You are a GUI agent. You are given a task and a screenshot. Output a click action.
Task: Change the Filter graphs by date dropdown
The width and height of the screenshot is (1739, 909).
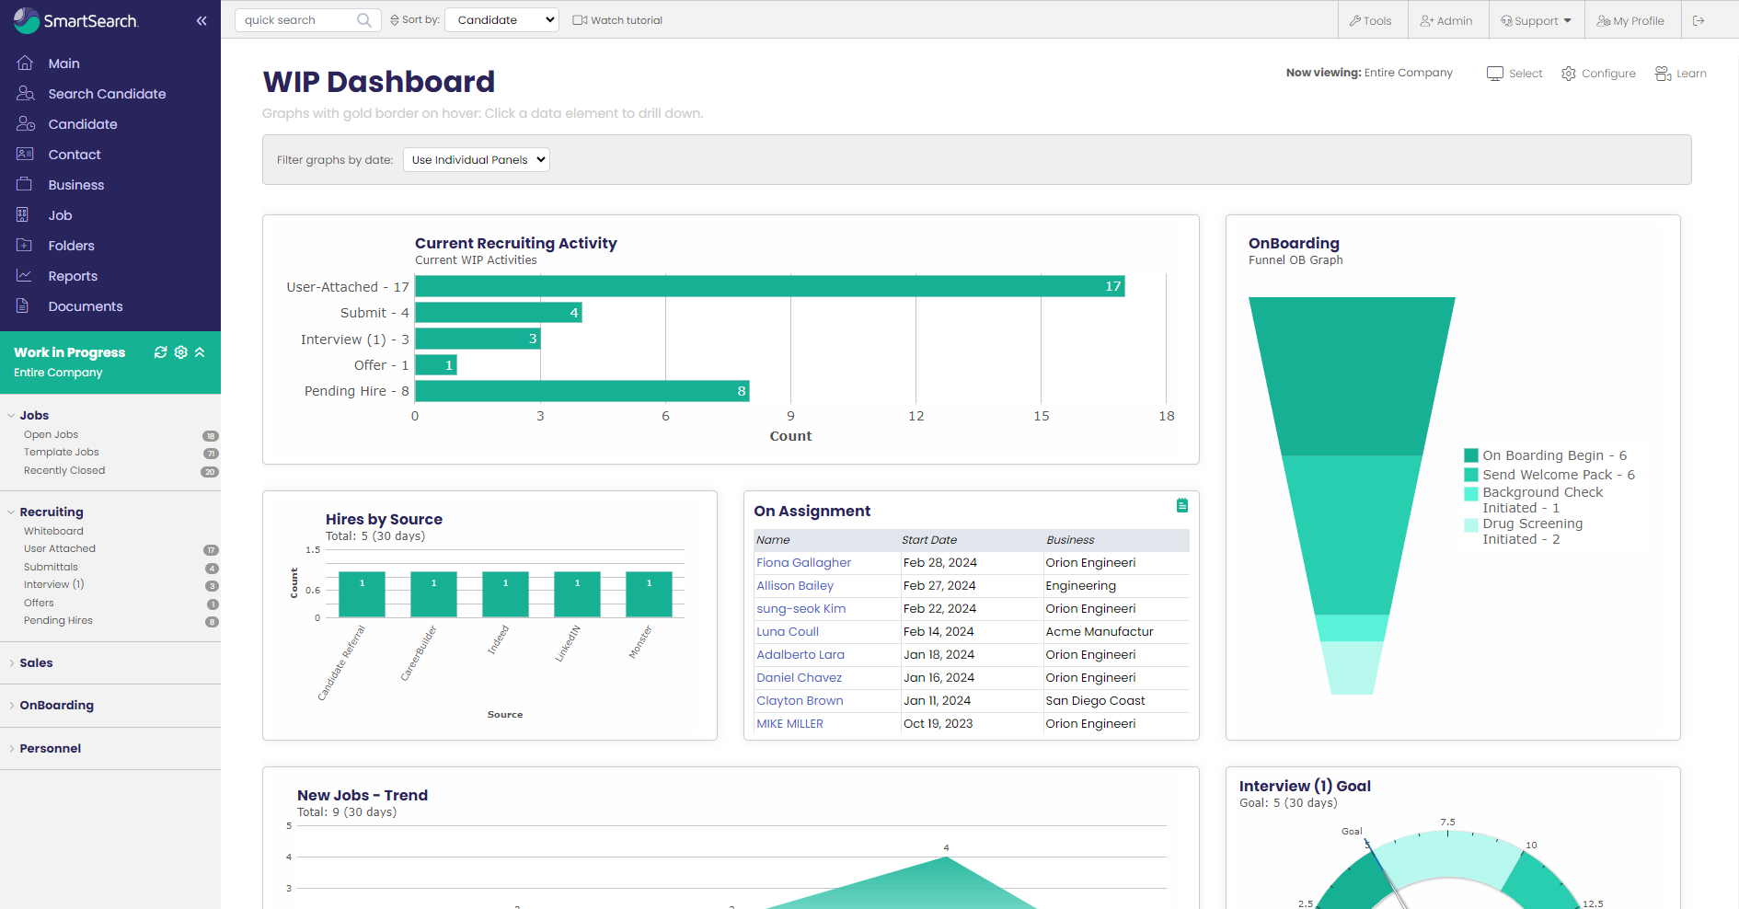476,159
